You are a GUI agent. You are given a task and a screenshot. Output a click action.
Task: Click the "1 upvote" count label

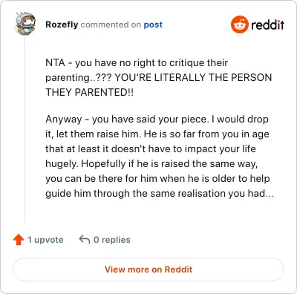pos(45,240)
